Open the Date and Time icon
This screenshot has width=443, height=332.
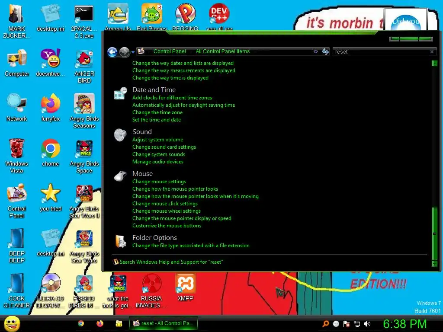click(121, 93)
